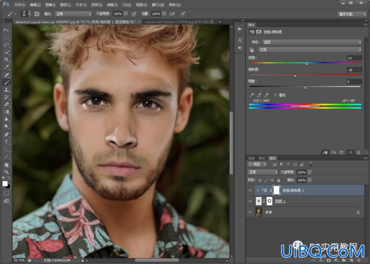Screen dimensions: 370x264
Task: Click the clip to layer icon in properties
Action: pyautogui.click(x=325, y=152)
